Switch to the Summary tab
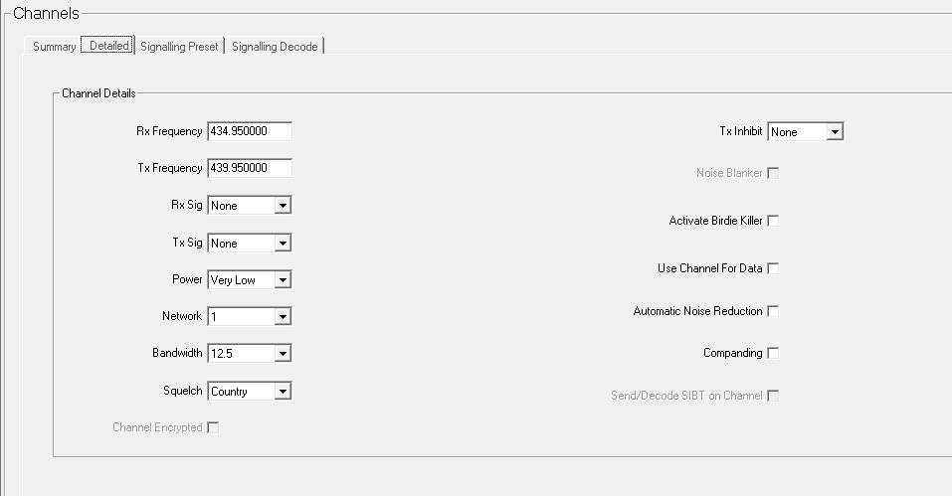This screenshot has width=952, height=496. click(x=54, y=47)
